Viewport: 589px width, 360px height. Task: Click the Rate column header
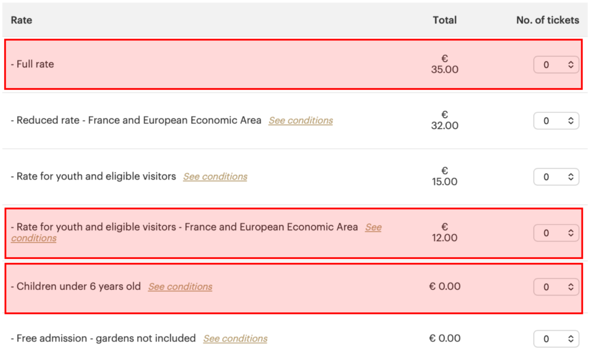point(21,20)
